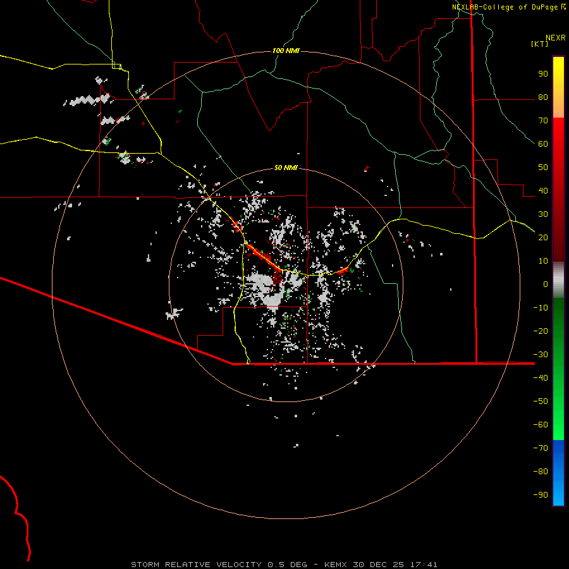
Task: Click the 40 value on the velocity scale
Action: (x=543, y=191)
